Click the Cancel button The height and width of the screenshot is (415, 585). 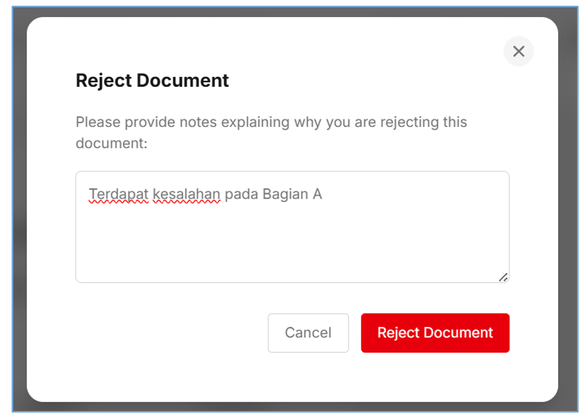coord(308,333)
